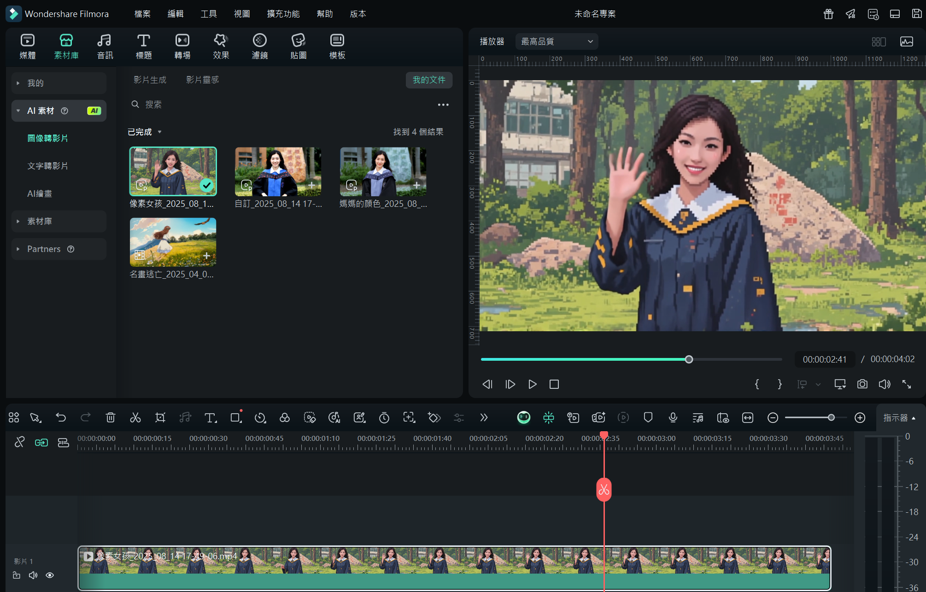Screen dimensions: 926x592
Task: Select AI繪畫 in sidebar
Action: (40, 194)
